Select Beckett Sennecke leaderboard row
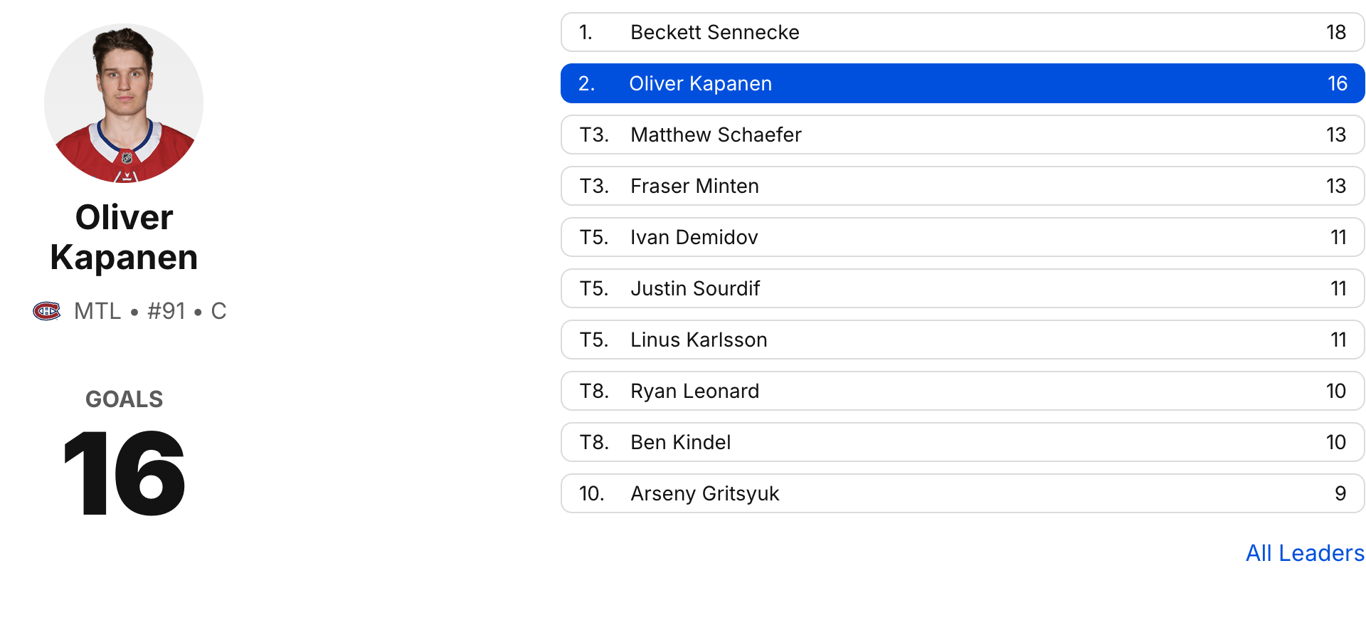1366x625 pixels. click(962, 32)
